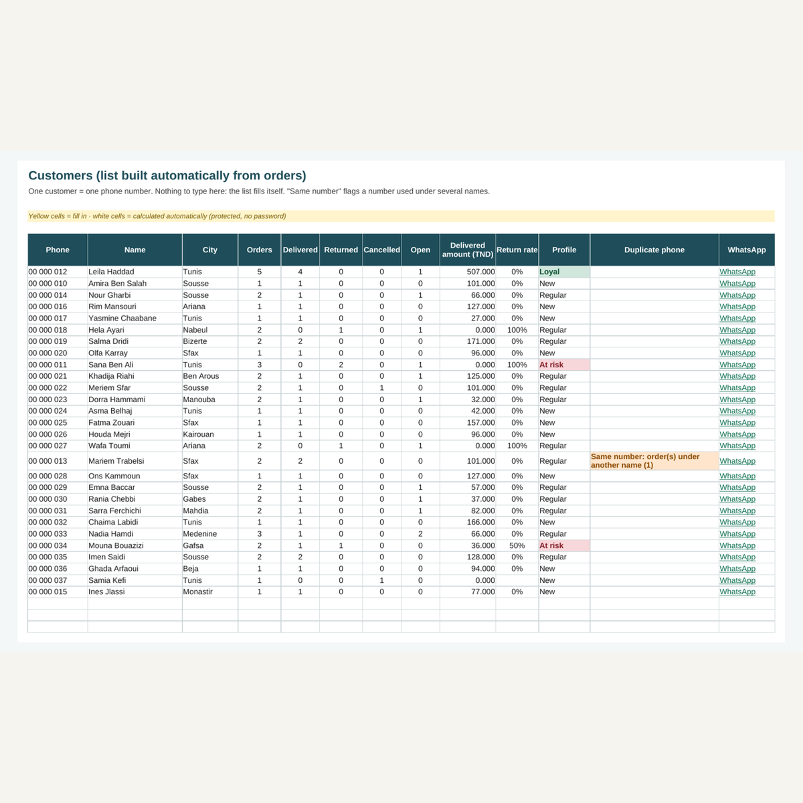The width and height of the screenshot is (803, 803).
Task: Open WhatsApp link for Nadia Hamdi
Action: (x=737, y=534)
